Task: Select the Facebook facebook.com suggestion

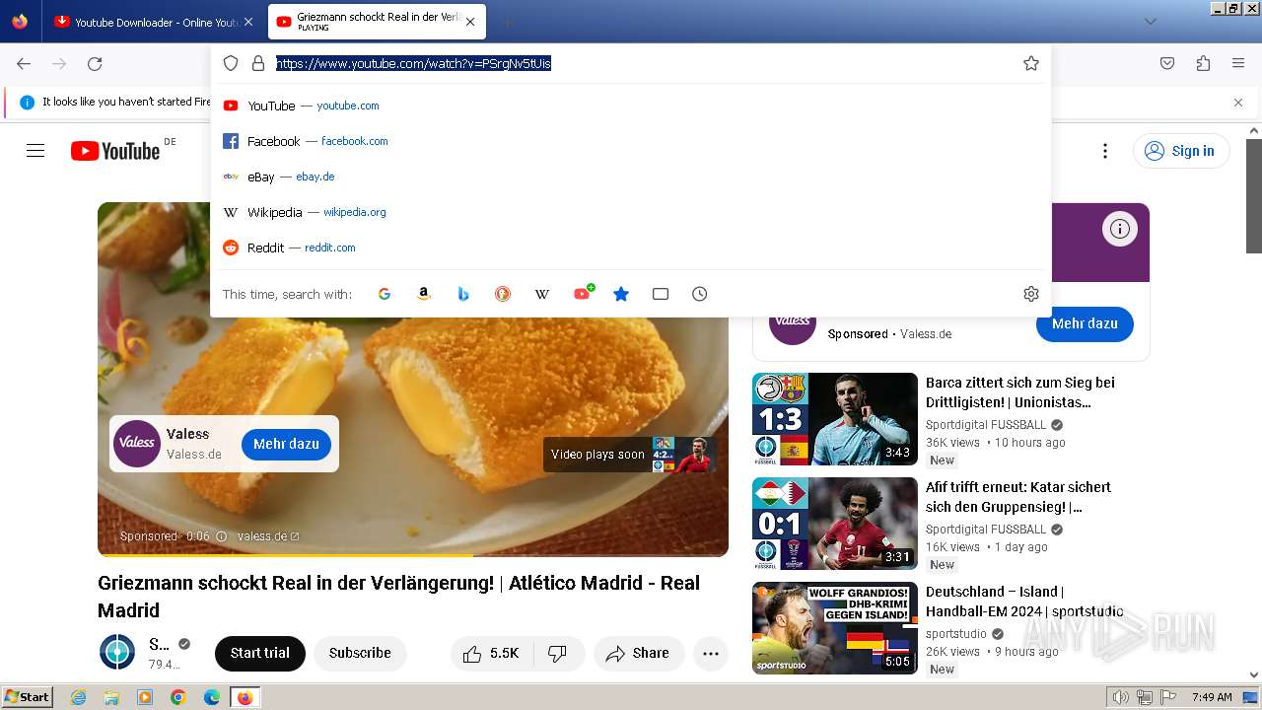Action: [631, 141]
